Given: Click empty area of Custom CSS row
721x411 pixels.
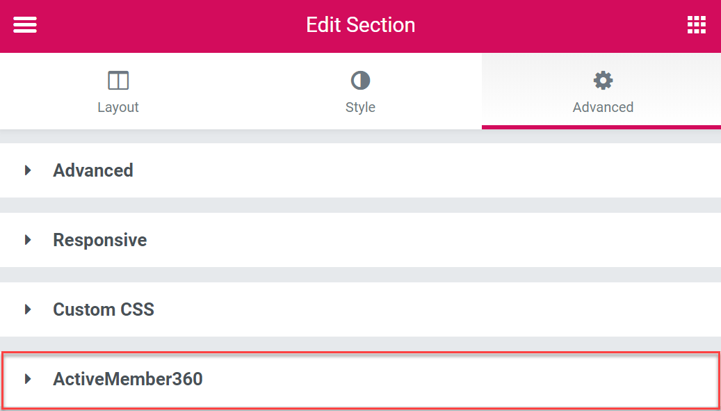Looking at the screenshot, I should click(437, 309).
